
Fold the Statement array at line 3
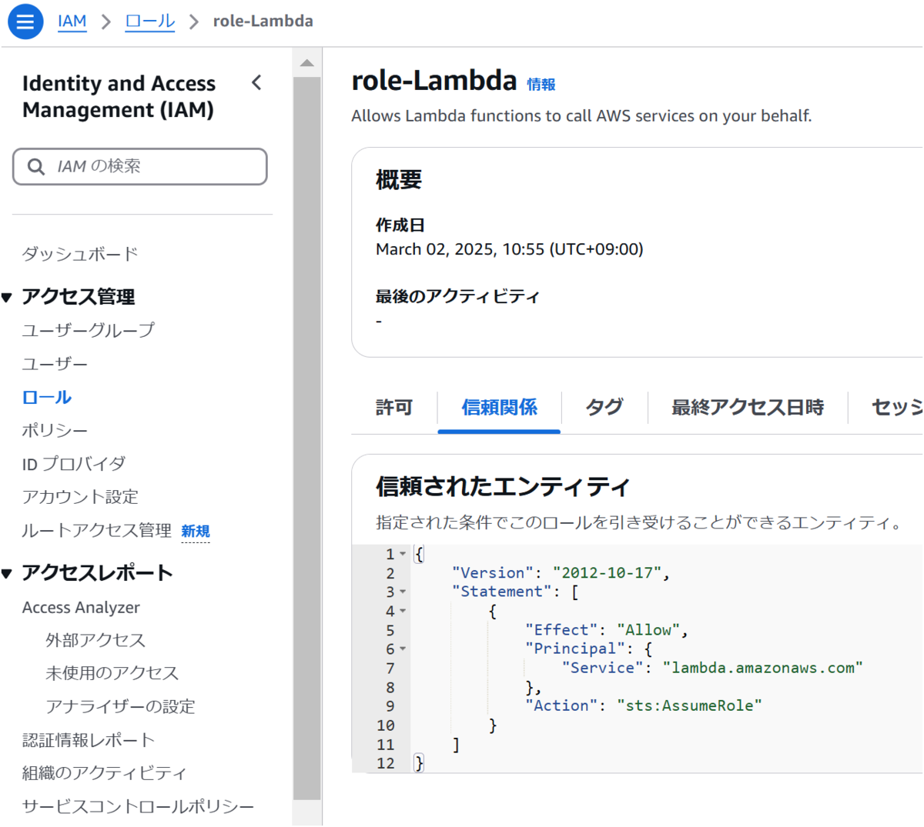403,592
